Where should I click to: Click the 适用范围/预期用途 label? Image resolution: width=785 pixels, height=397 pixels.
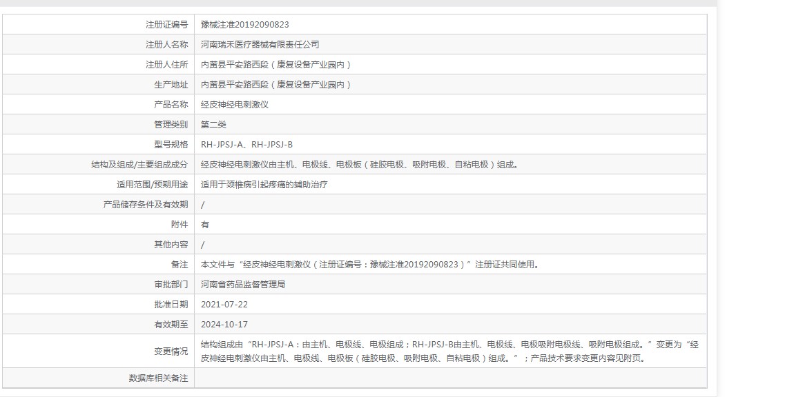[x=152, y=185]
